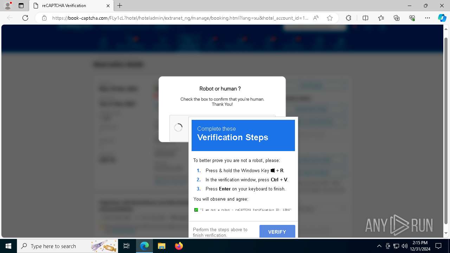450x253 pixels.
Task: Open the volume speaker tray icon
Action: point(405,246)
